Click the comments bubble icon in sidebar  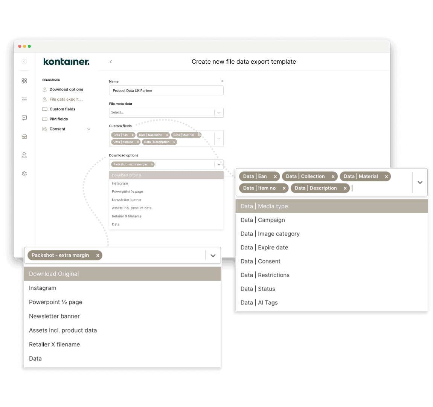point(24,118)
